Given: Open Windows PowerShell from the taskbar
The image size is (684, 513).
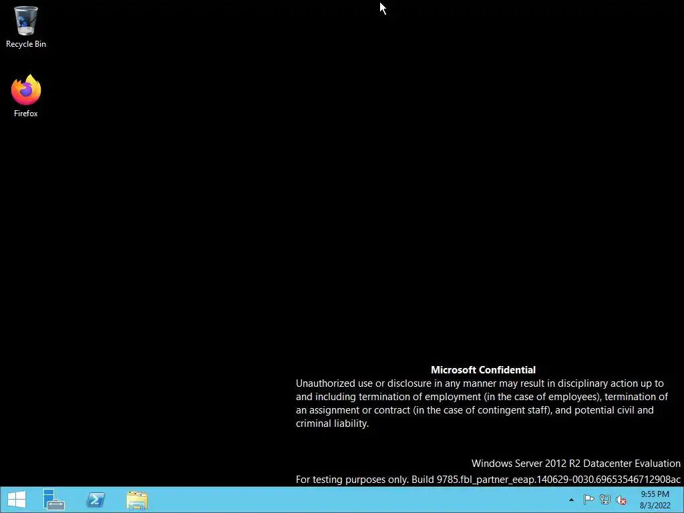Looking at the screenshot, I should [96, 500].
